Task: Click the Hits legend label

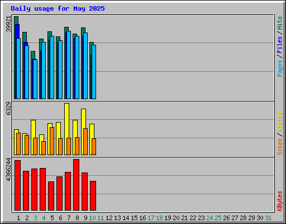Action: pyautogui.click(x=280, y=23)
